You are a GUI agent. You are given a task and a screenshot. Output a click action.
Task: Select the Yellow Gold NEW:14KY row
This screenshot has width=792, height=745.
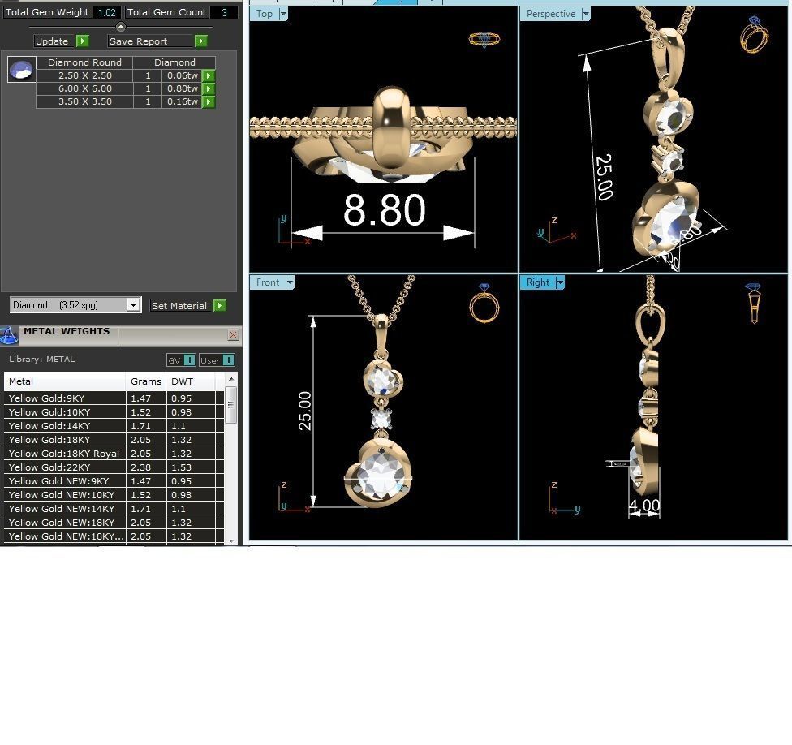tap(114, 509)
